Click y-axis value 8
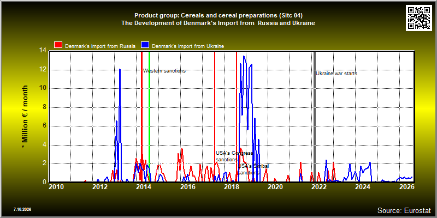437x218 pixels. [x=44, y=107]
